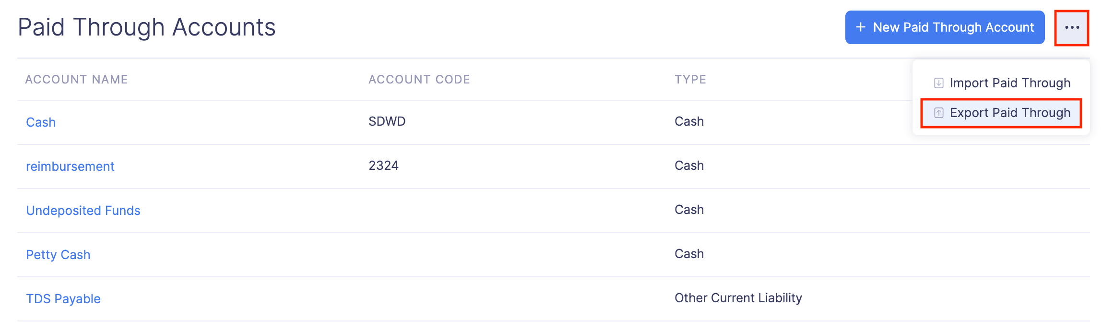This screenshot has height=332, width=1114.
Task: Sort by the TYPE column header
Action: point(690,79)
